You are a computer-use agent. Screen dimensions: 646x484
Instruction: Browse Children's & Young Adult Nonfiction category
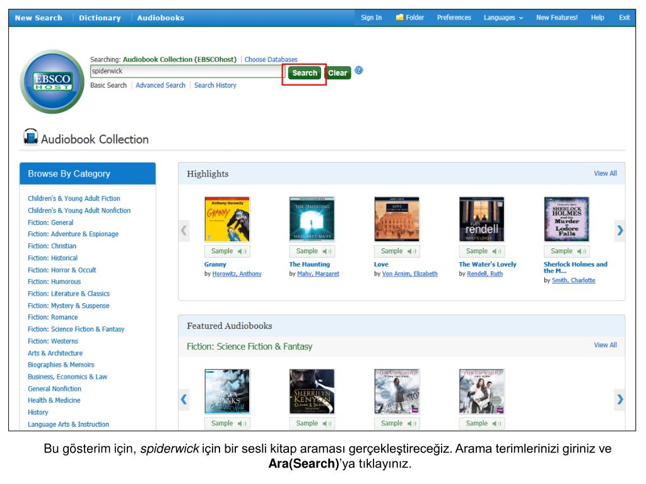79,210
